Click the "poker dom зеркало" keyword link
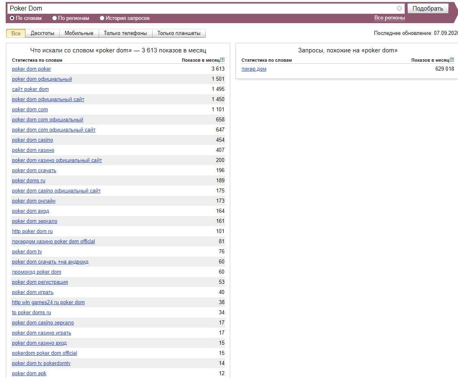The image size is (458, 378). click(34, 221)
